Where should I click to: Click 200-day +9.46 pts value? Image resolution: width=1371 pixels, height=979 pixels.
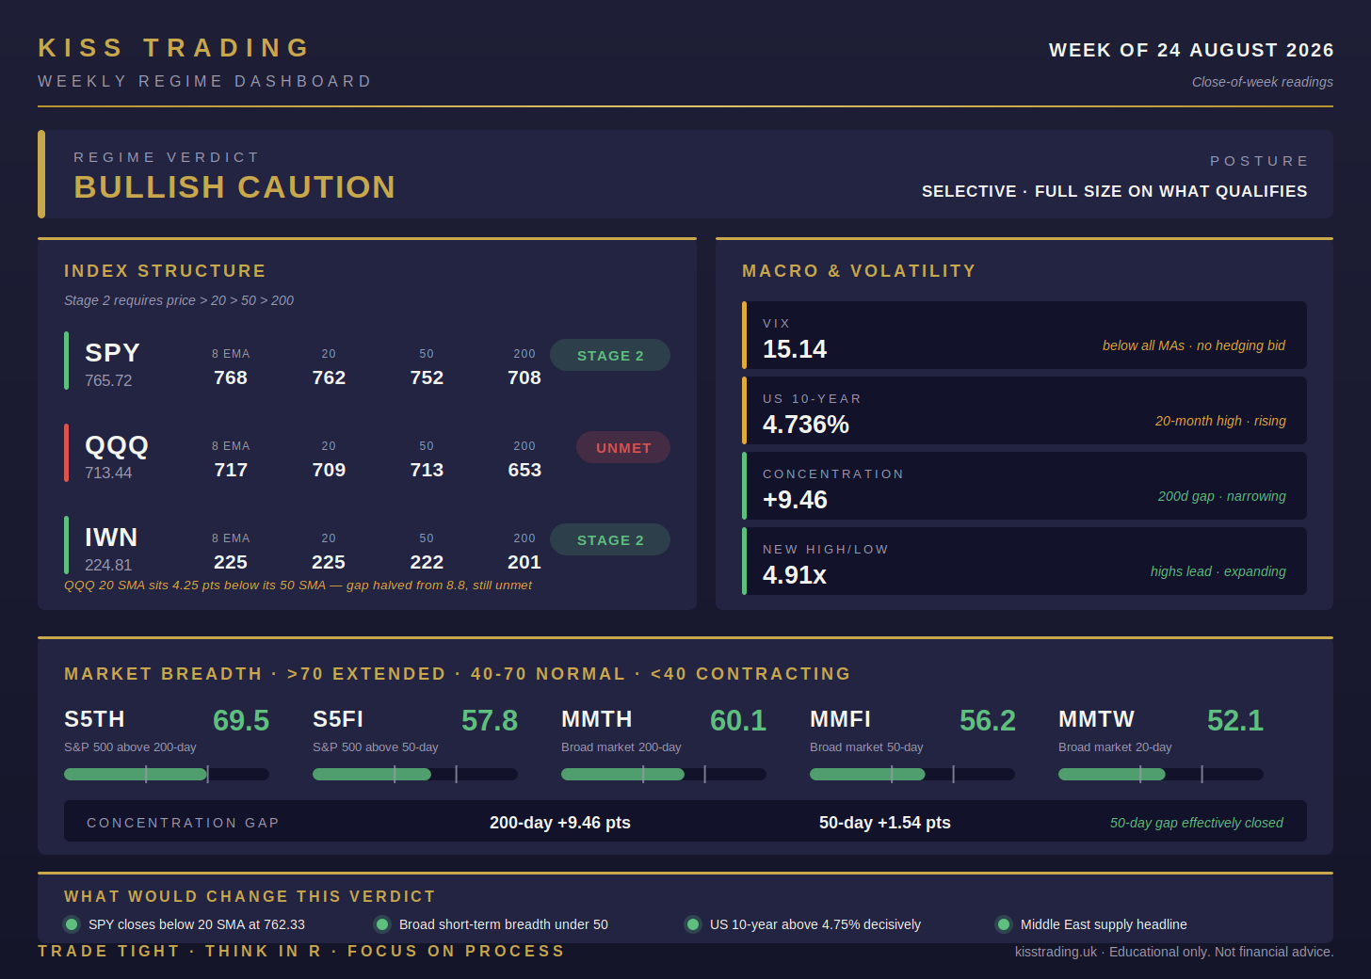(560, 823)
